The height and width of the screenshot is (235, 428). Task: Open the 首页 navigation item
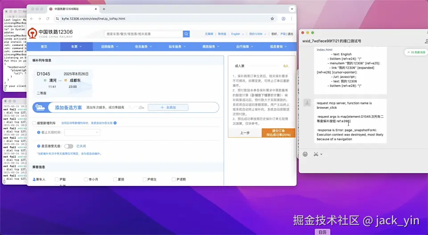click(44, 47)
